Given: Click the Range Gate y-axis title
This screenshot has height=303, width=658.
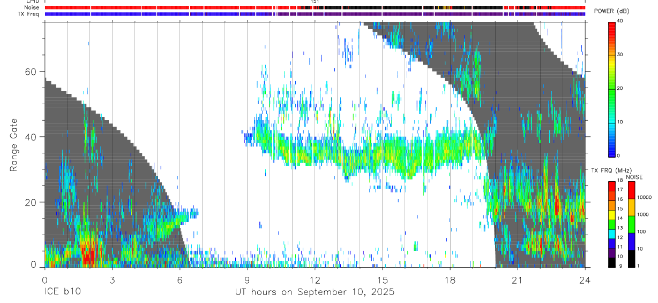Looking at the screenshot, I should 14,145.
